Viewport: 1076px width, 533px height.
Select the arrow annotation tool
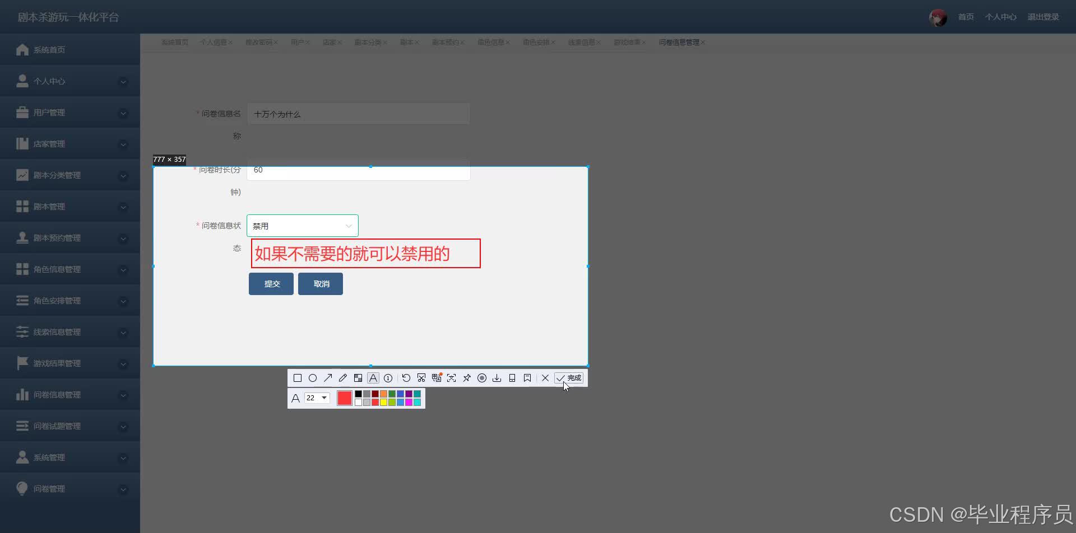pos(328,378)
